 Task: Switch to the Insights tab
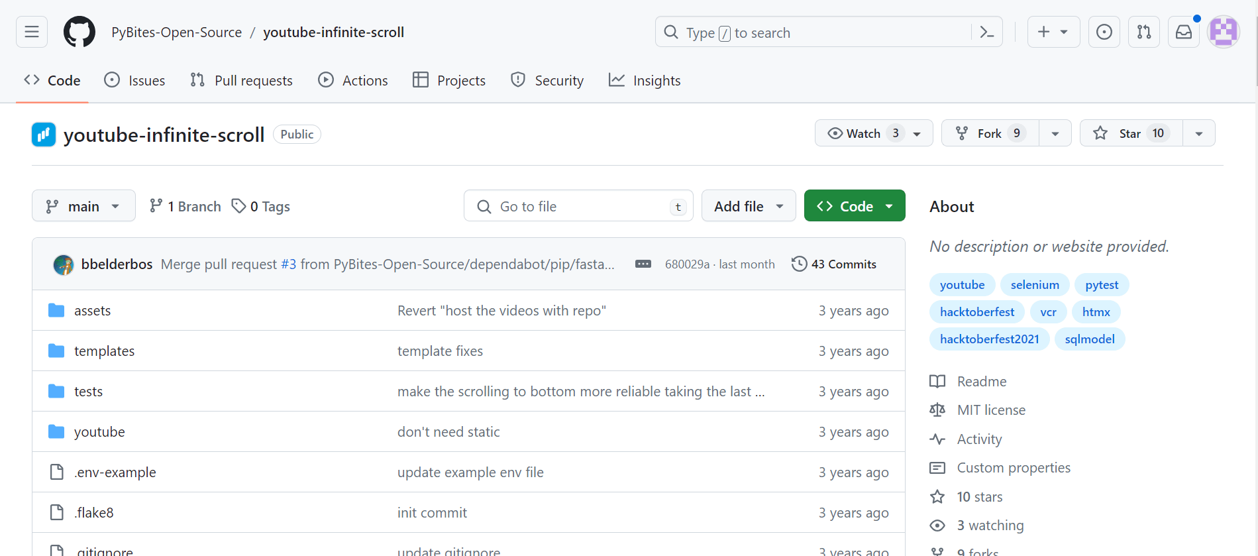645,80
